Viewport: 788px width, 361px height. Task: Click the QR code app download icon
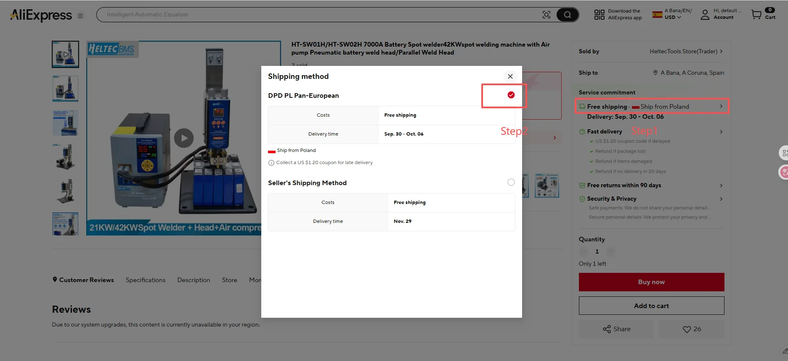tap(599, 15)
